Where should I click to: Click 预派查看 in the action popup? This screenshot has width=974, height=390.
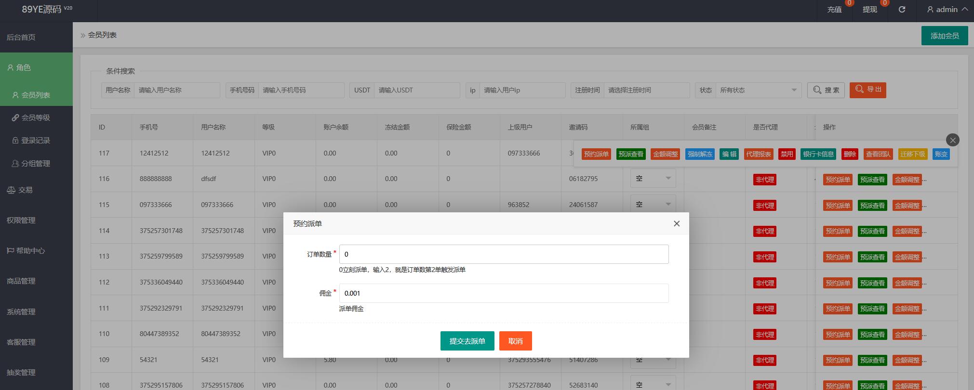coord(631,154)
